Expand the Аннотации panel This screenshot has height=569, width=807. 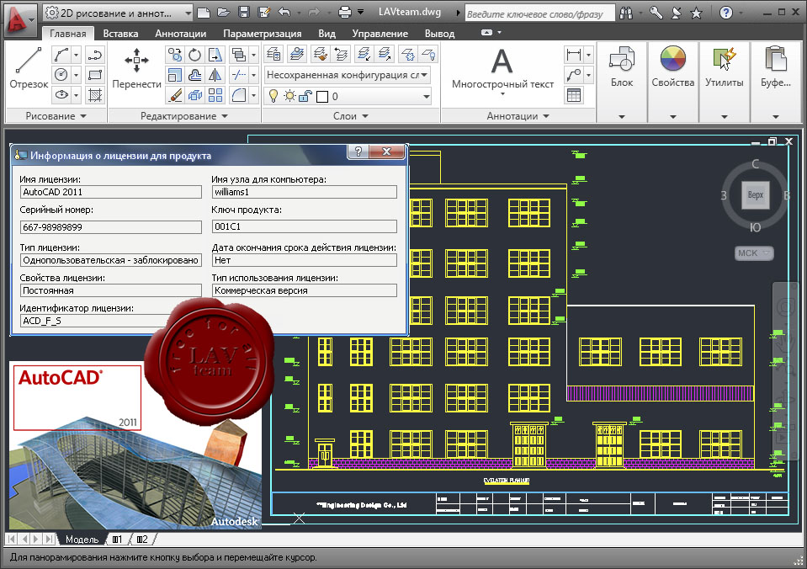(518, 116)
